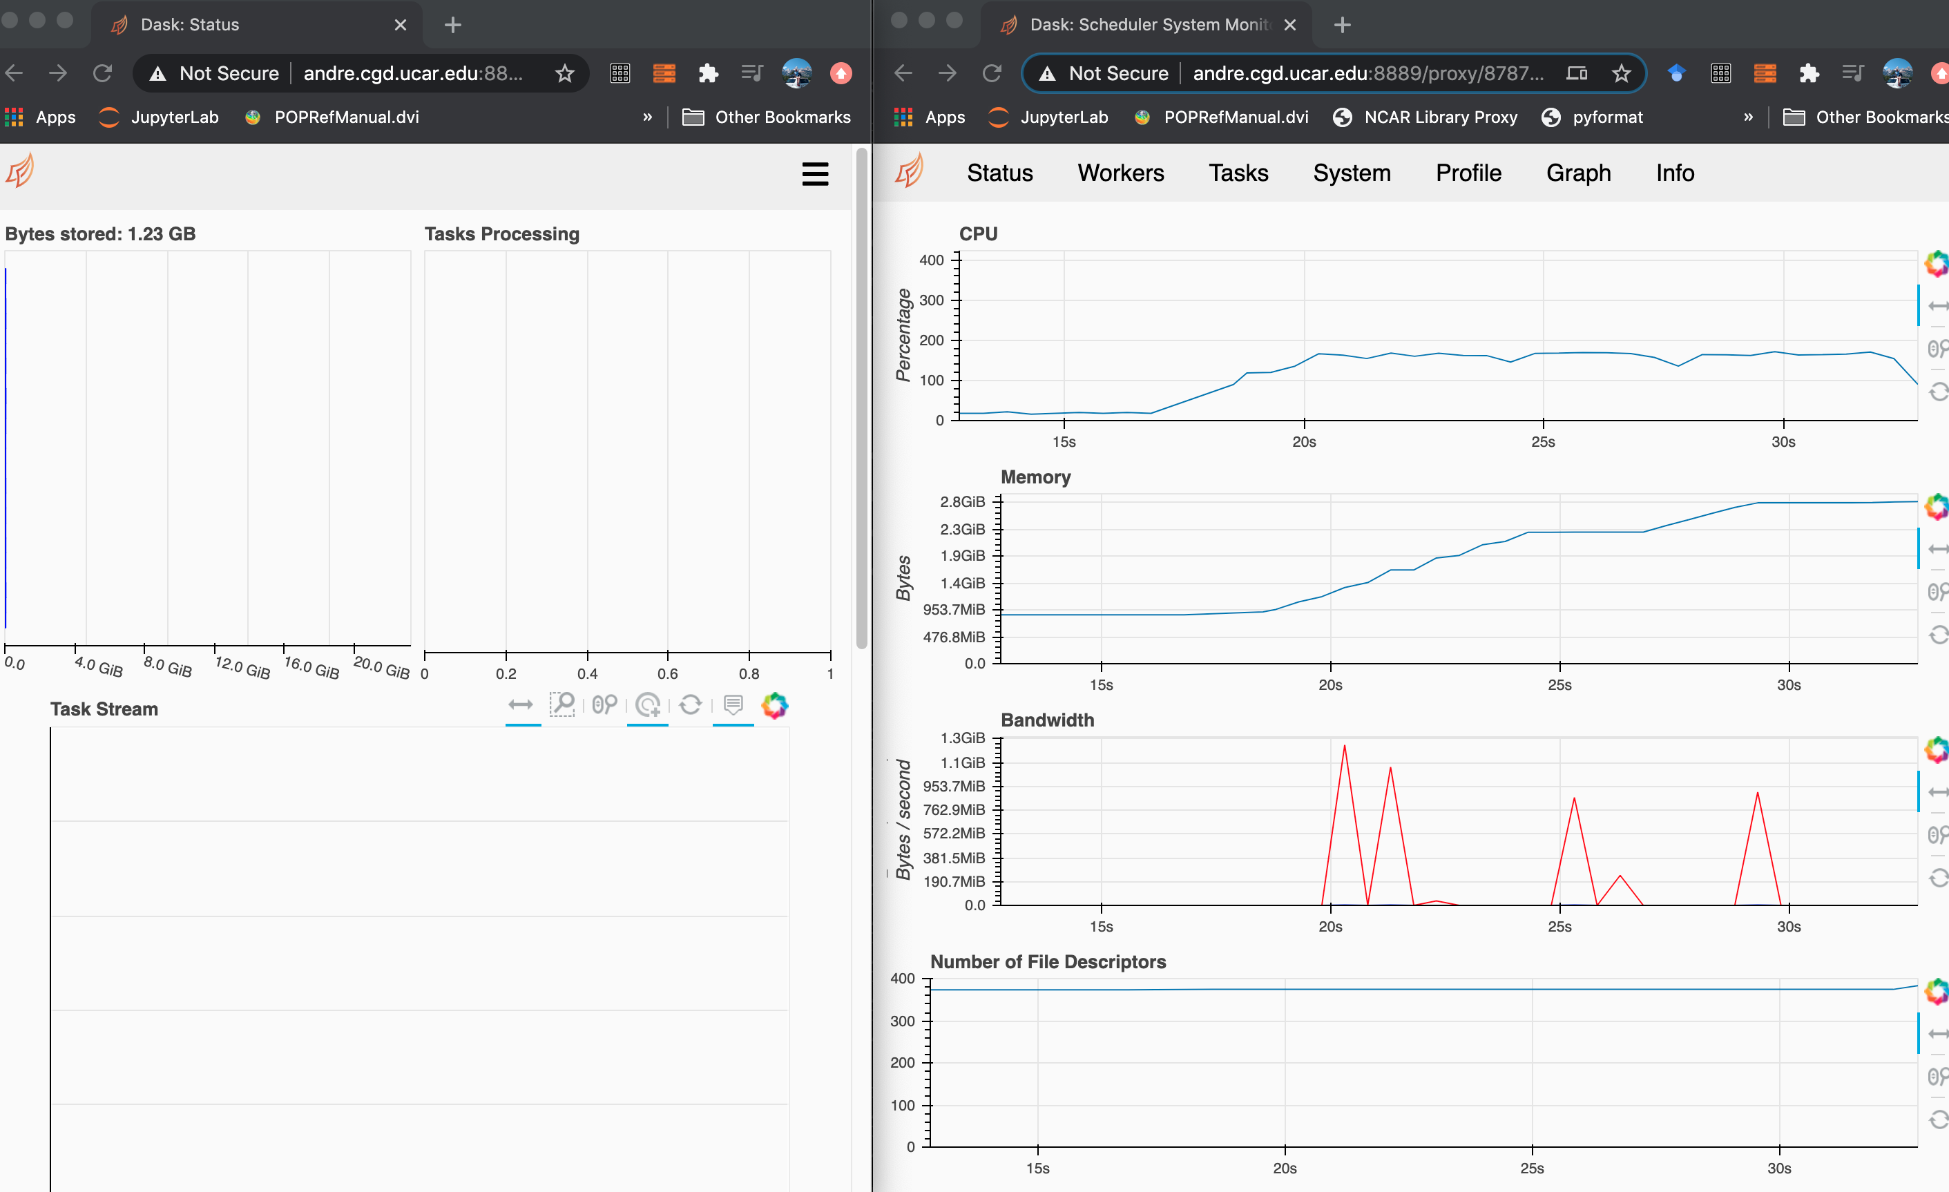Click Reset tool beside Memory chart
1949x1192 pixels.
coord(1937,635)
